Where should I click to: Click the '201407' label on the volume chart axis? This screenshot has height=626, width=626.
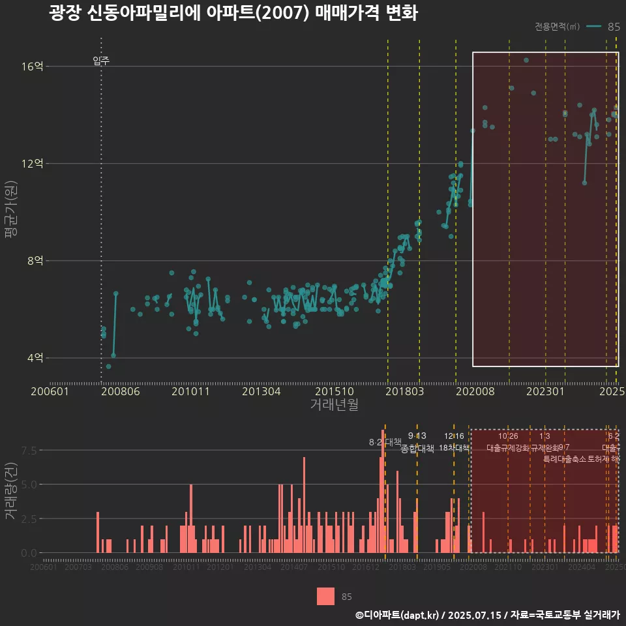coord(294,567)
